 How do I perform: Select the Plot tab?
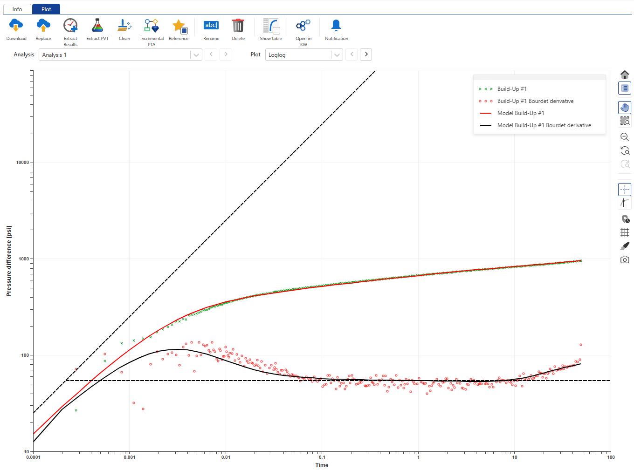coord(46,9)
